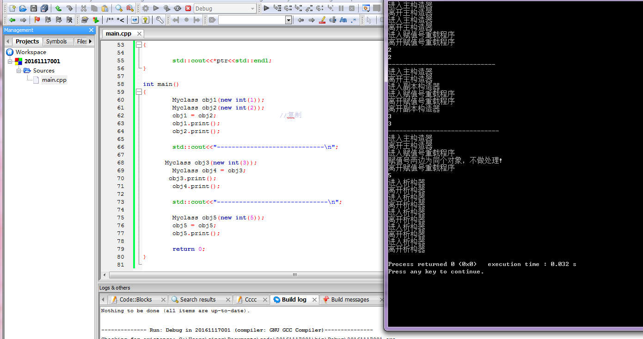The width and height of the screenshot is (643, 339).
Task: Clear all bookmarks
Action: click(x=69, y=20)
